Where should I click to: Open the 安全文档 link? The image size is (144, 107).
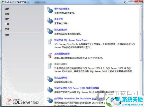(59, 19)
